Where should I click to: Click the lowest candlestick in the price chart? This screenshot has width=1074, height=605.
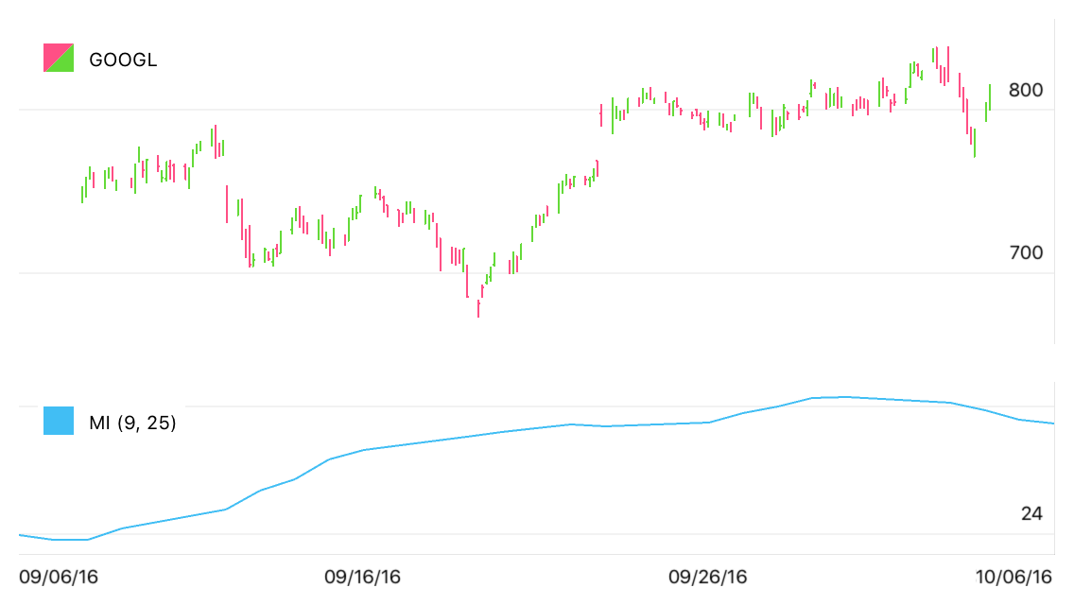click(478, 308)
